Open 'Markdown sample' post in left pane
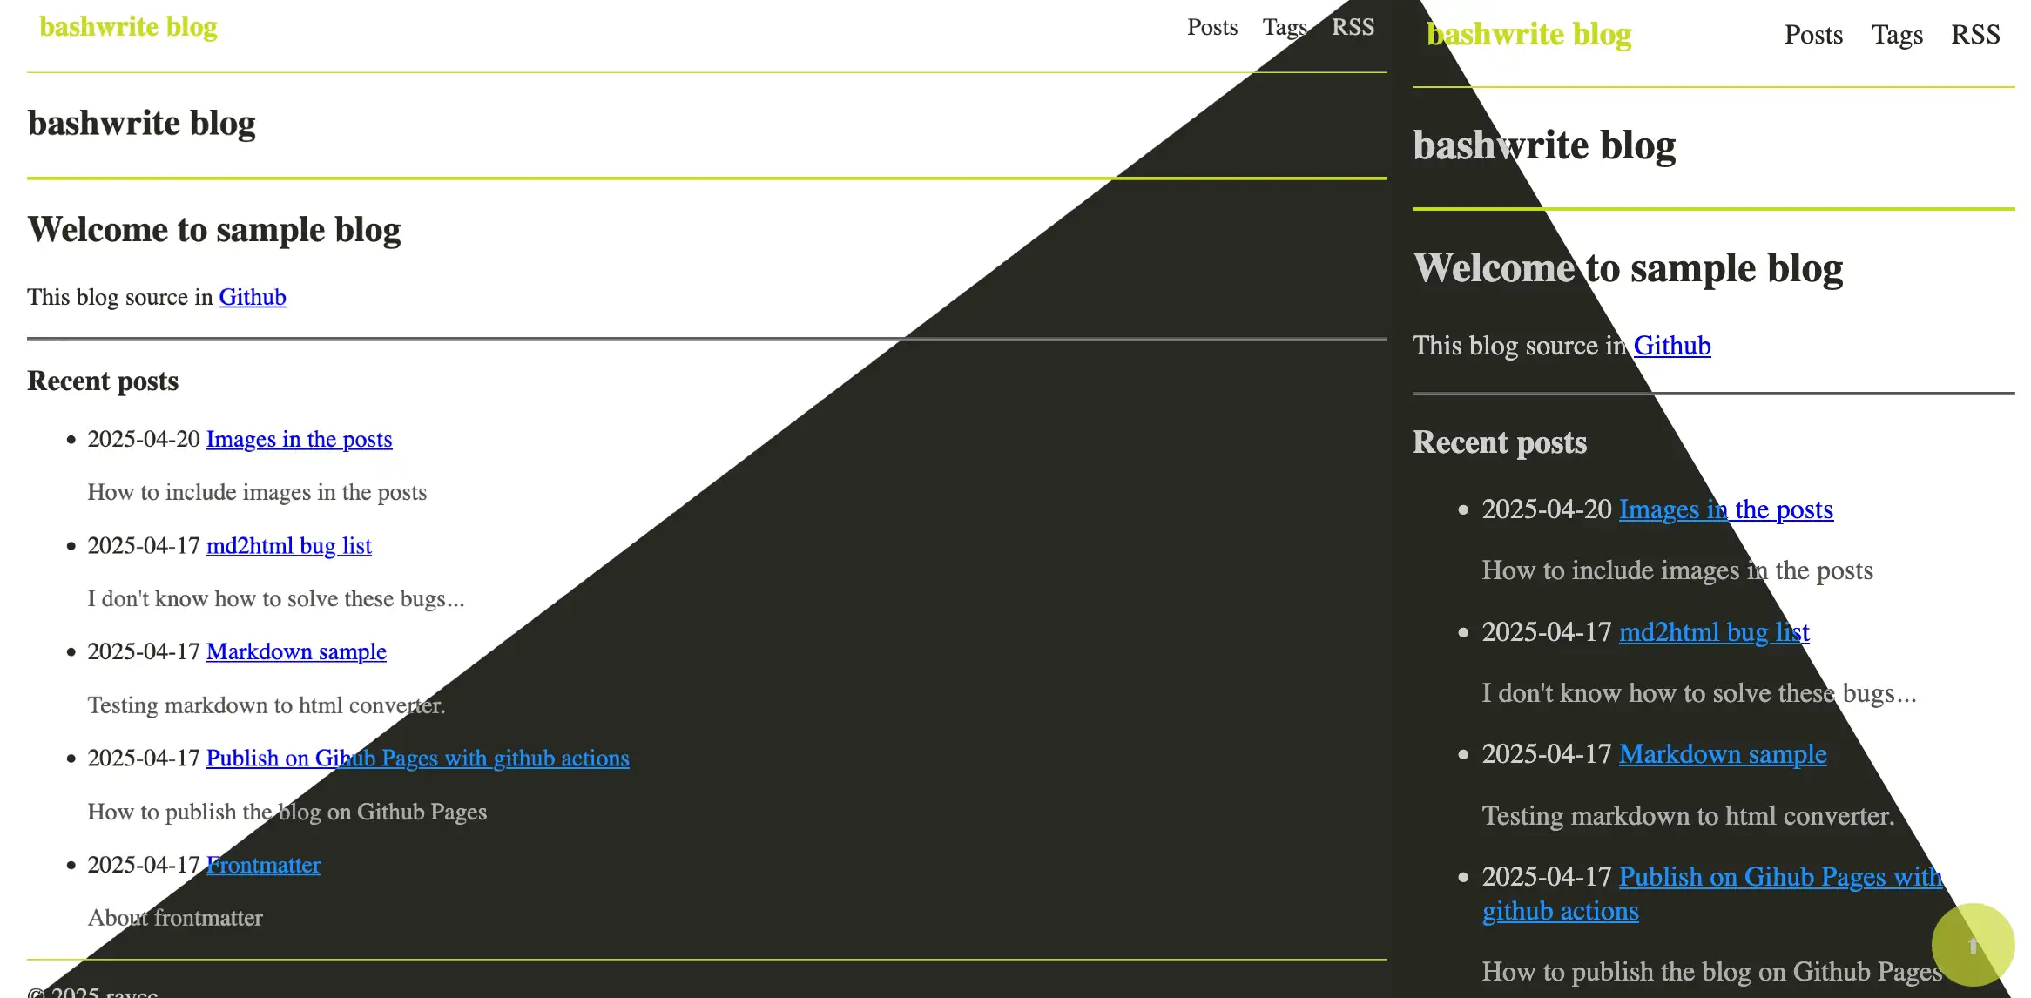Viewport: 2031px width, 998px height. pyautogui.click(x=296, y=651)
